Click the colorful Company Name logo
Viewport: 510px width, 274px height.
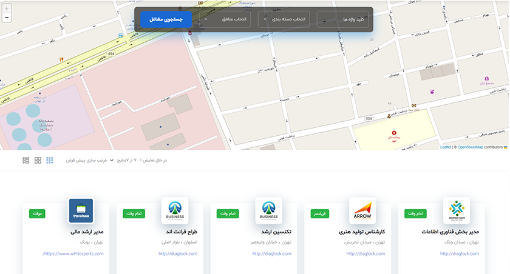click(x=456, y=210)
